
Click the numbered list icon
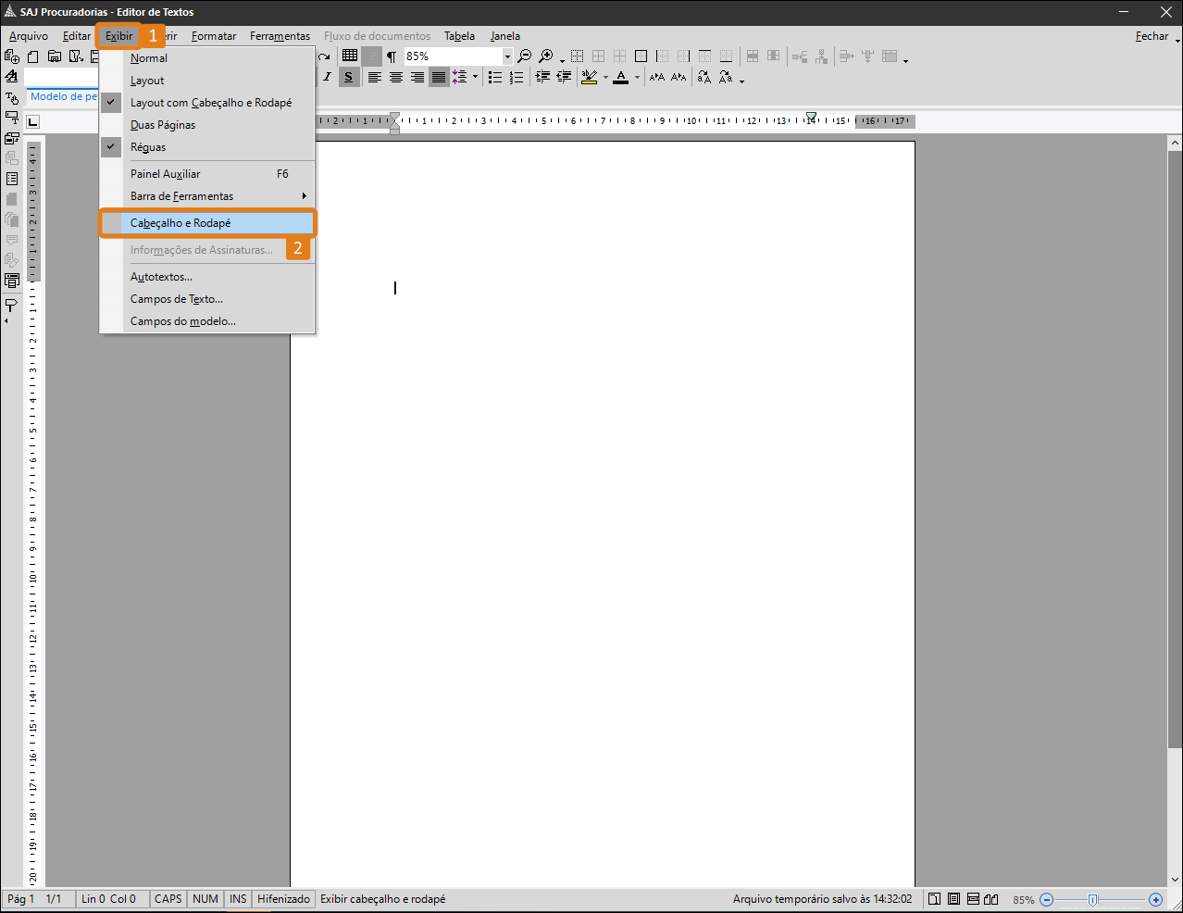coord(517,77)
